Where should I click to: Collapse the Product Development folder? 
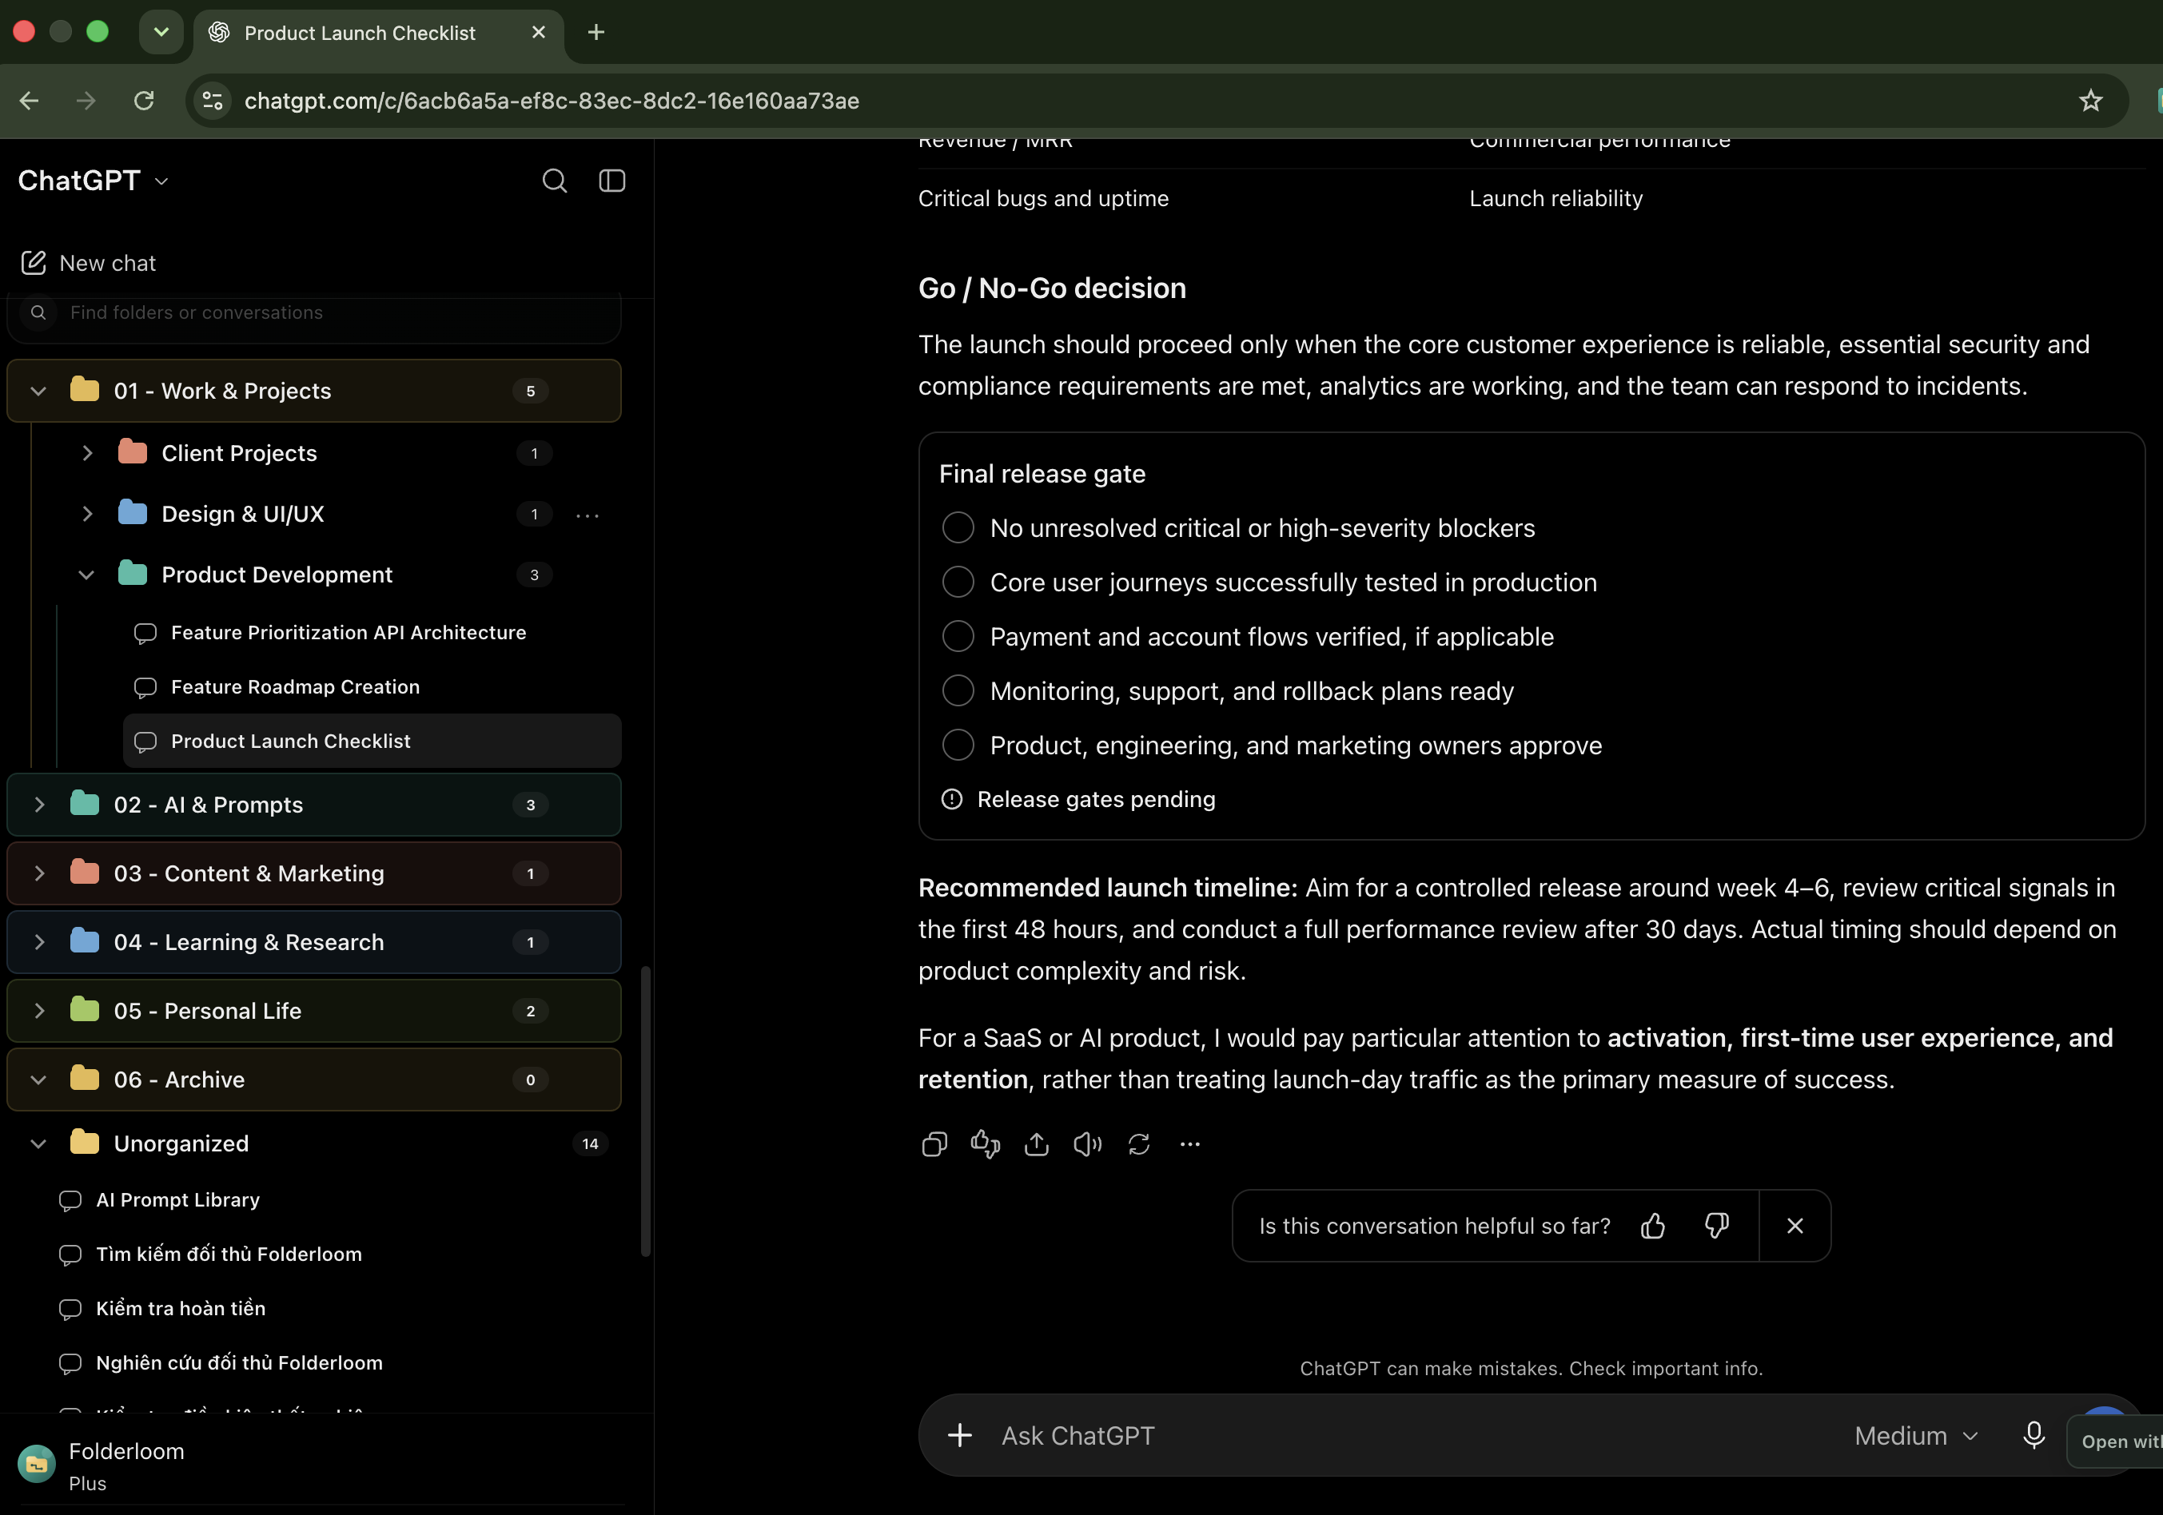click(86, 575)
